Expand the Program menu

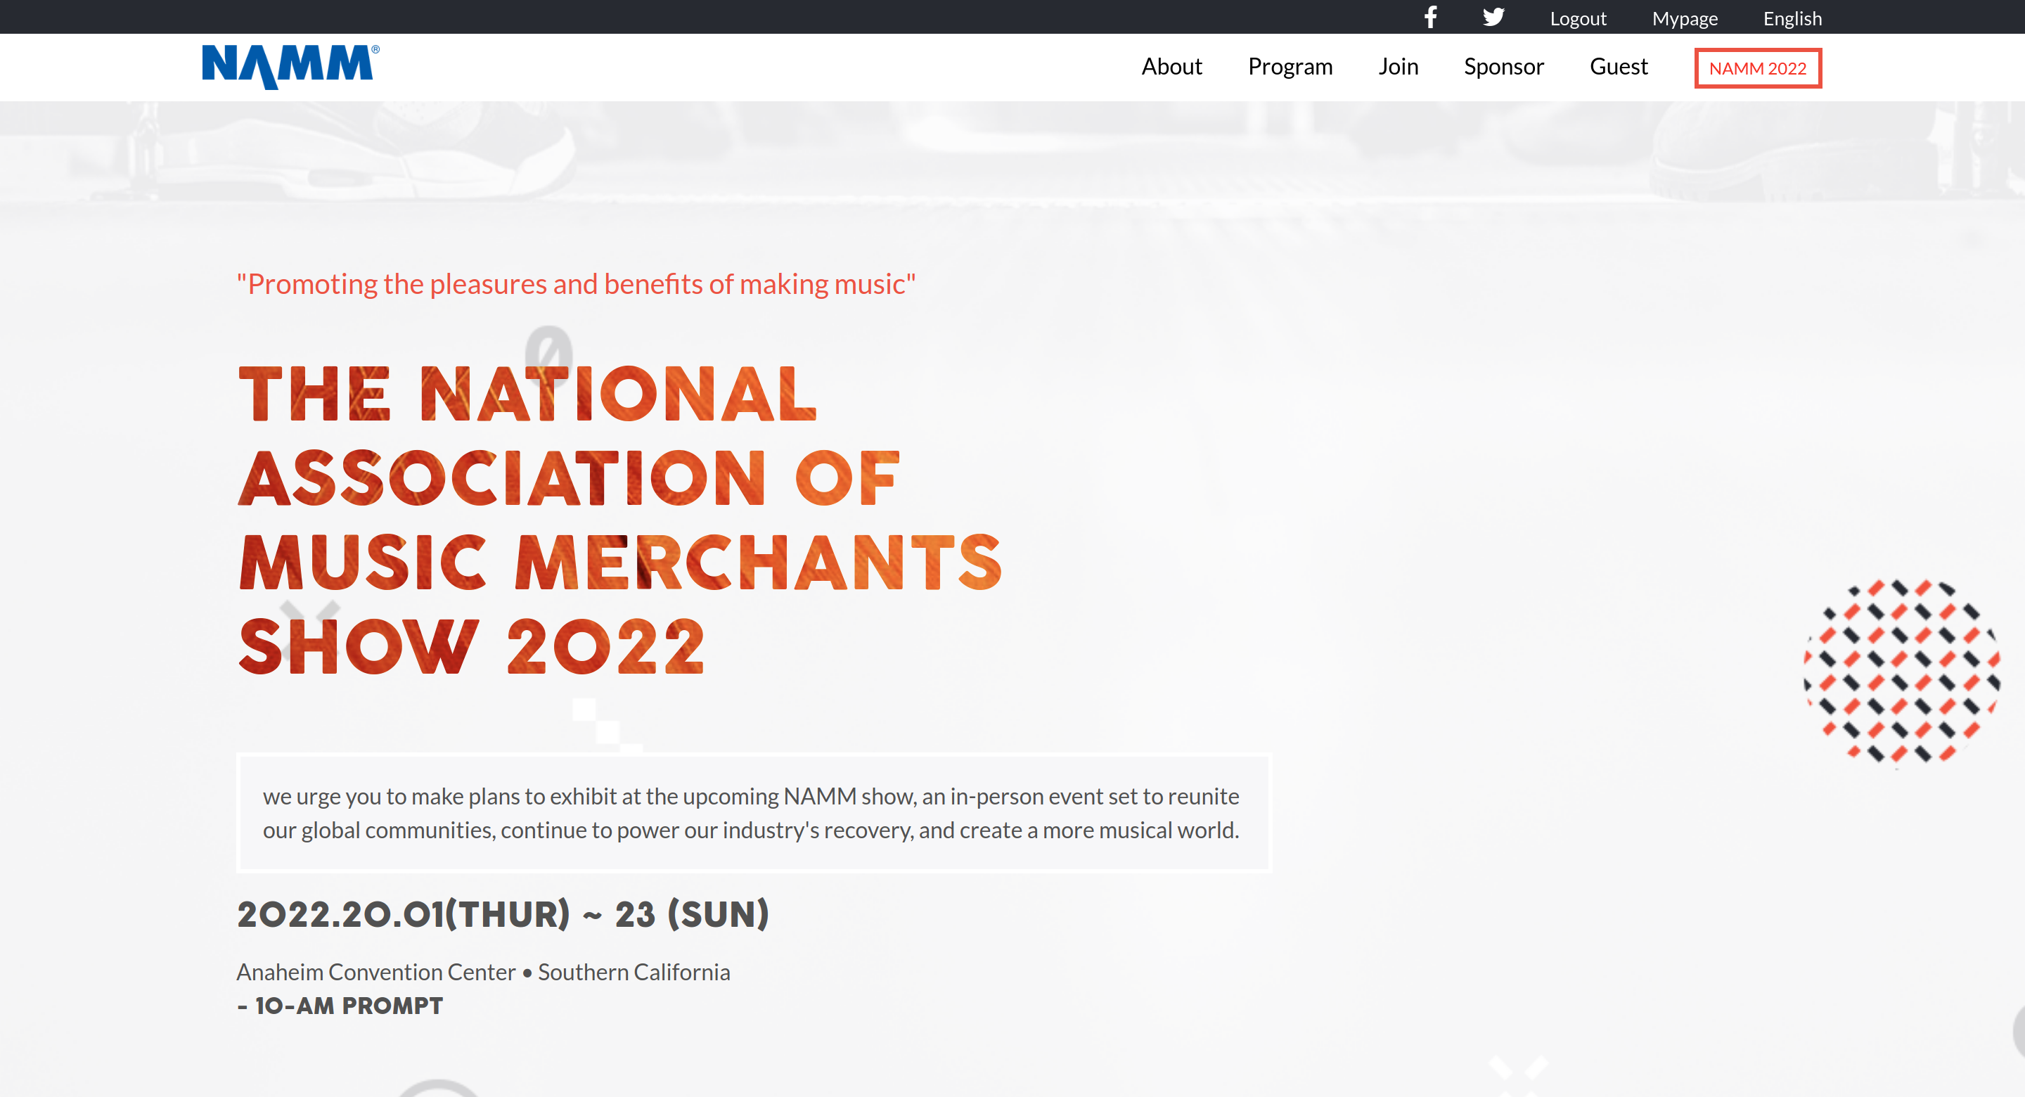pyautogui.click(x=1290, y=67)
